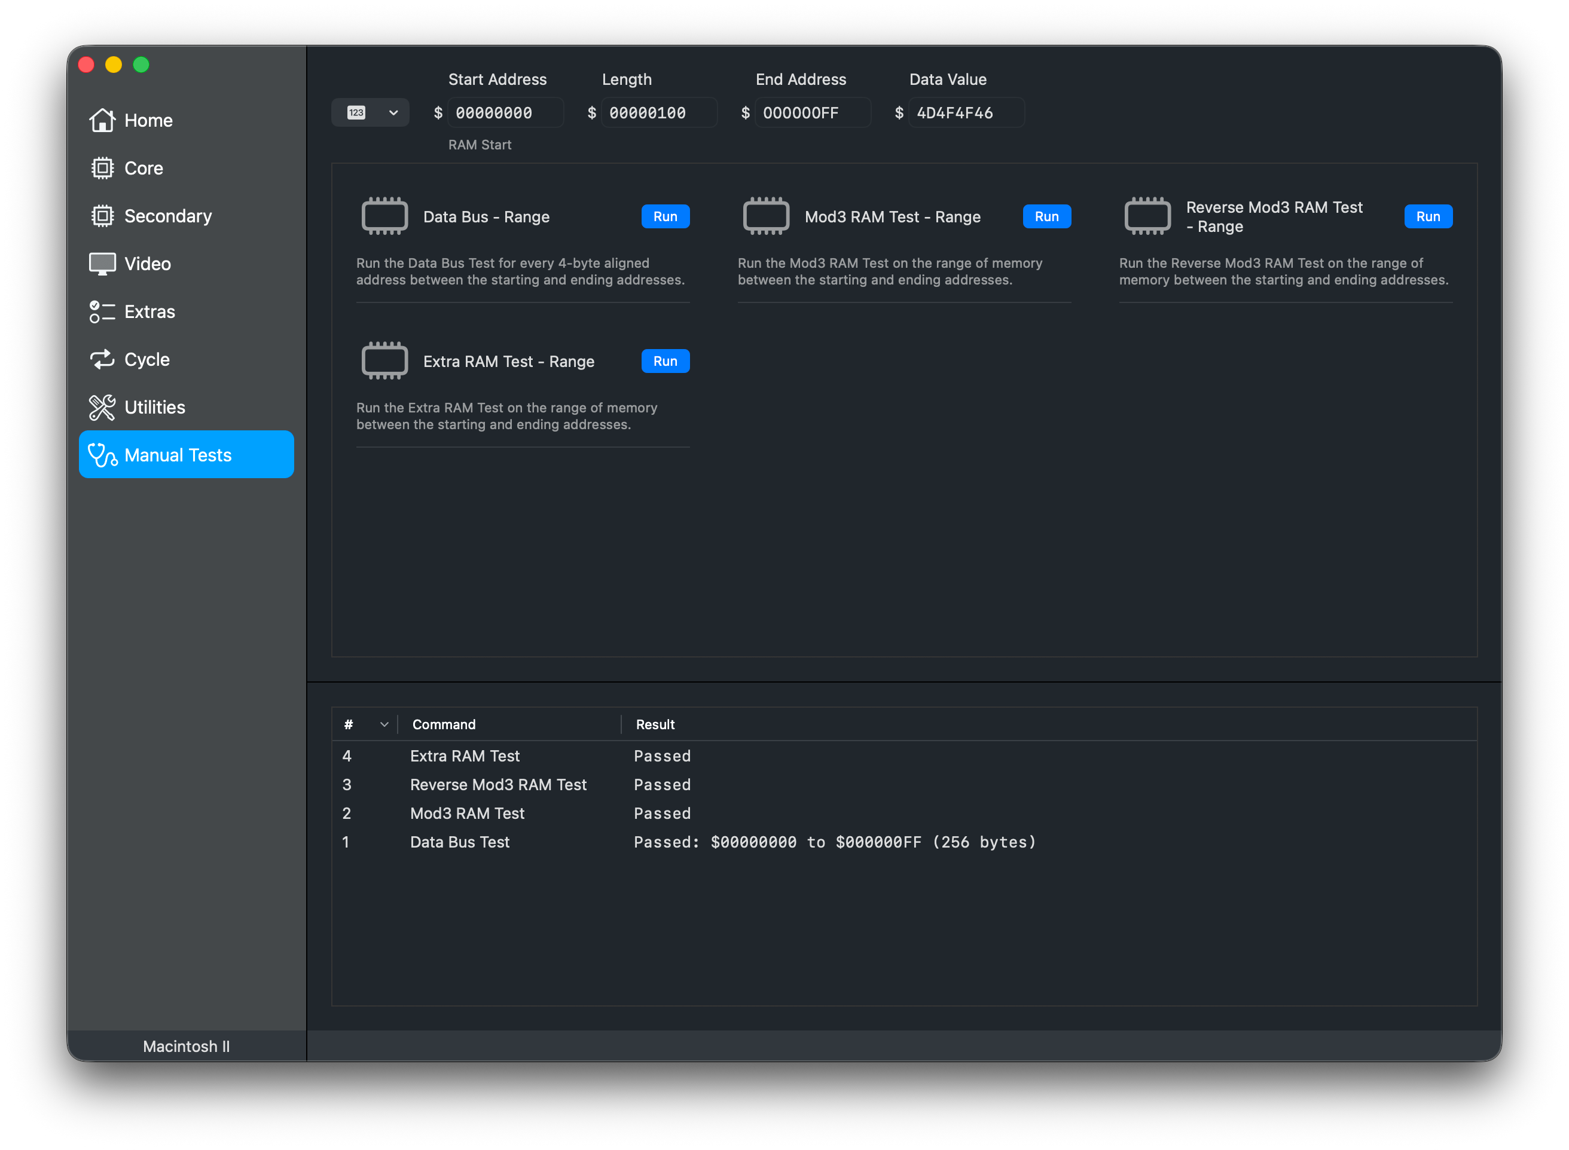Run the Mod3 RAM Test - Range
This screenshot has width=1569, height=1150.
tap(1046, 216)
